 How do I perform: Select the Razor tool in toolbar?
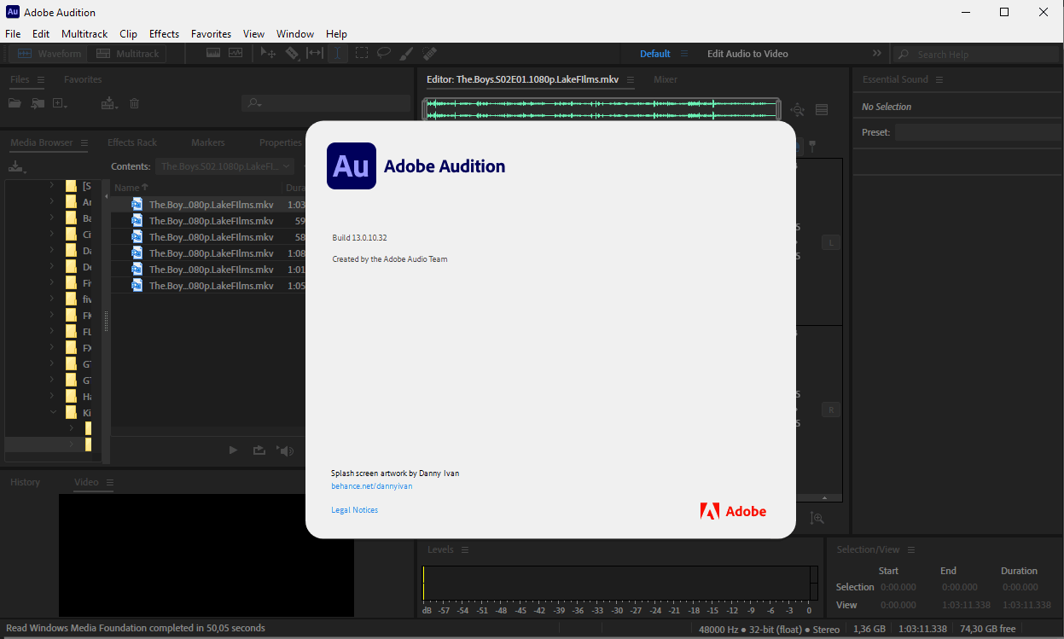[x=292, y=53]
